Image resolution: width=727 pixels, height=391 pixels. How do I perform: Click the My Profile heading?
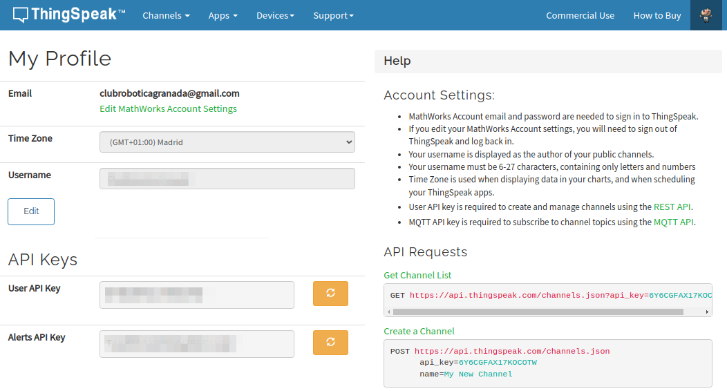[x=60, y=59]
